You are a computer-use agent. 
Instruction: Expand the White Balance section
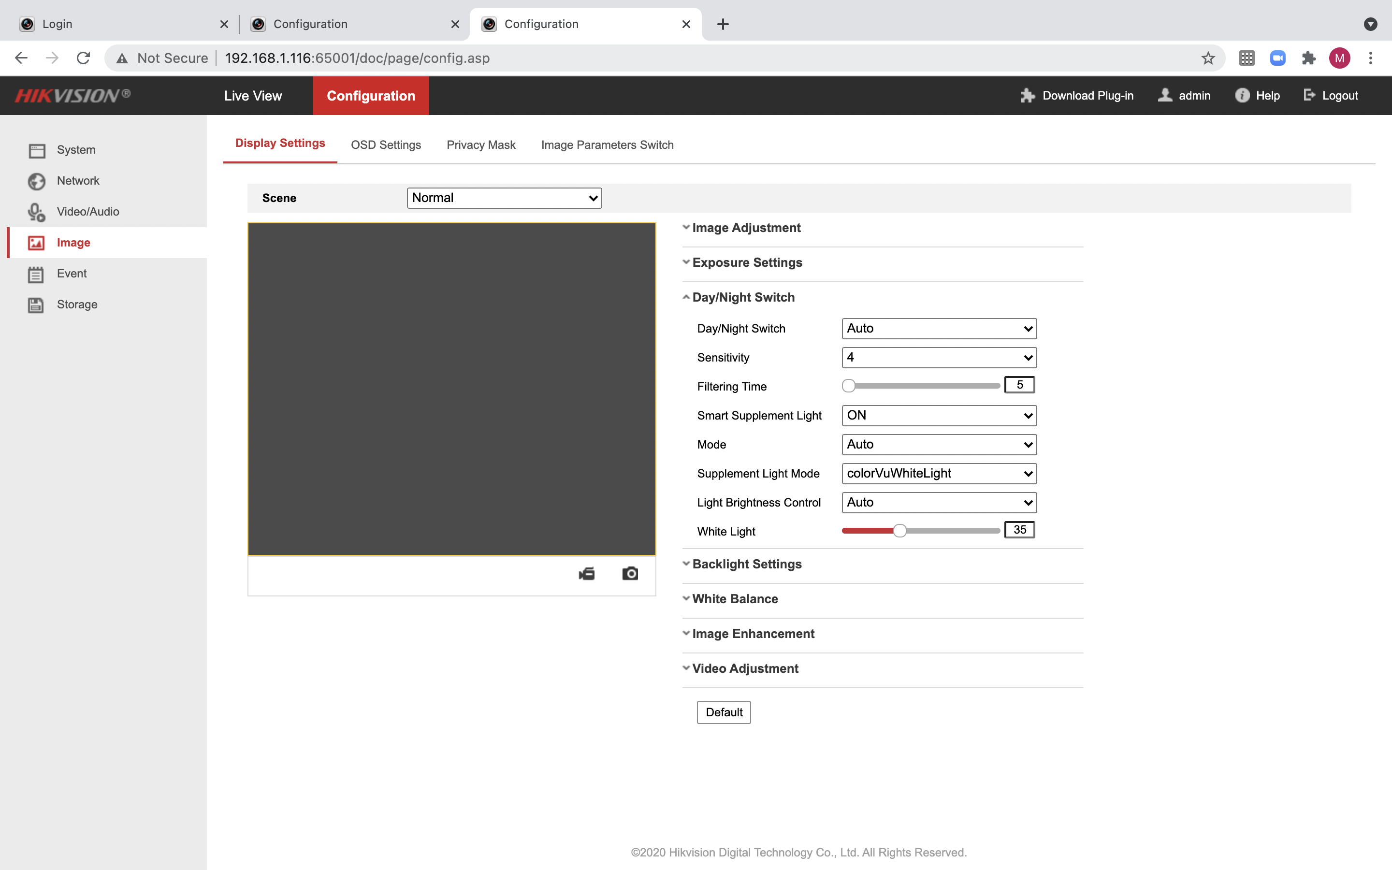(735, 599)
